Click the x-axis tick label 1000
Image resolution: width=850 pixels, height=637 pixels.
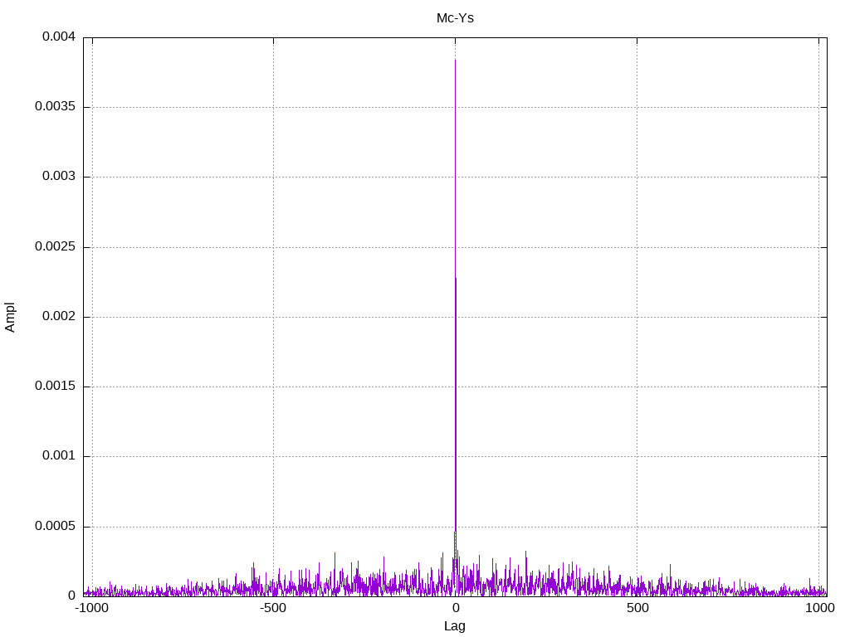819,608
